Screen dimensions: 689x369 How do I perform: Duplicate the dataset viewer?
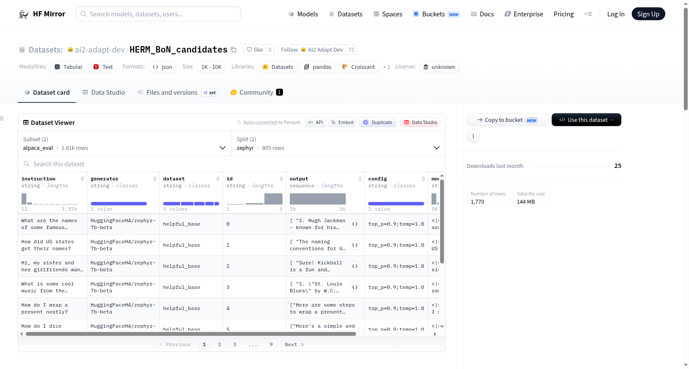(378, 122)
